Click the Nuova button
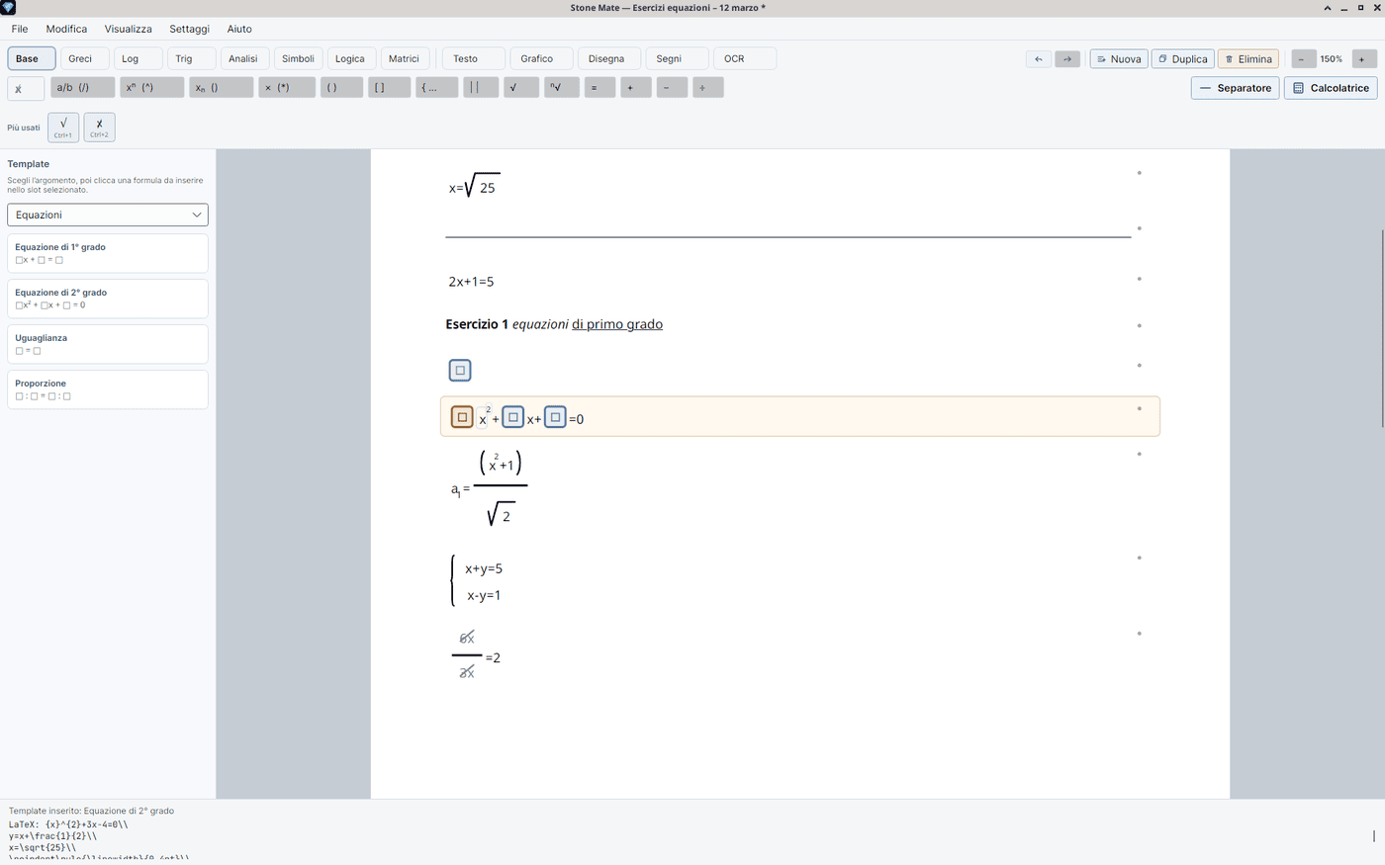Image resolution: width=1385 pixels, height=865 pixels. (x=1119, y=59)
